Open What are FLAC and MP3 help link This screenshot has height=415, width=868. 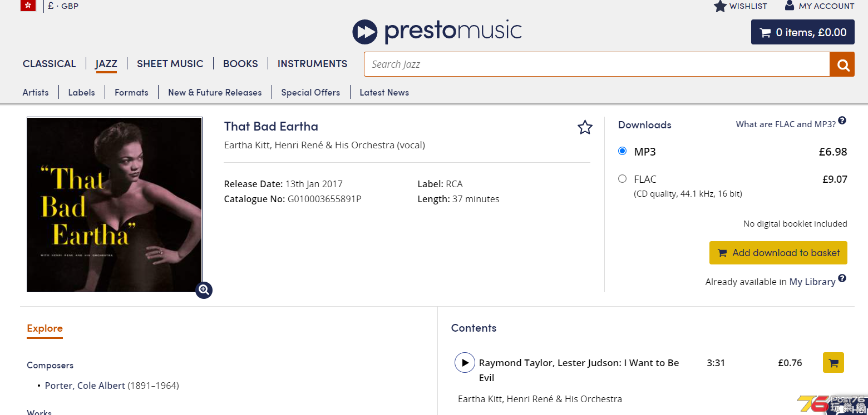tap(785, 124)
